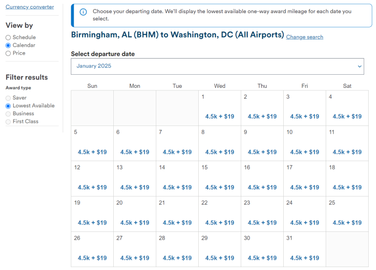Click the chevron arrow in month dropdown
376x270 pixels.
359,66
